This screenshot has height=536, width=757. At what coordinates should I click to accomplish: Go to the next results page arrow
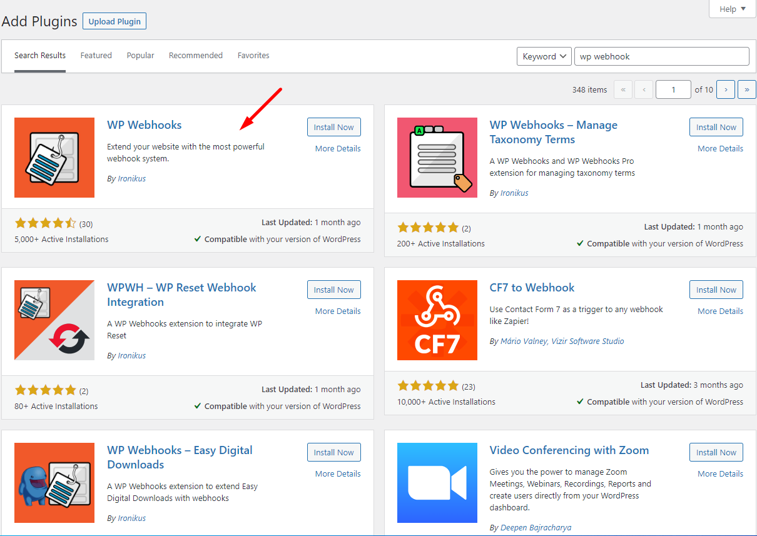[x=726, y=89]
